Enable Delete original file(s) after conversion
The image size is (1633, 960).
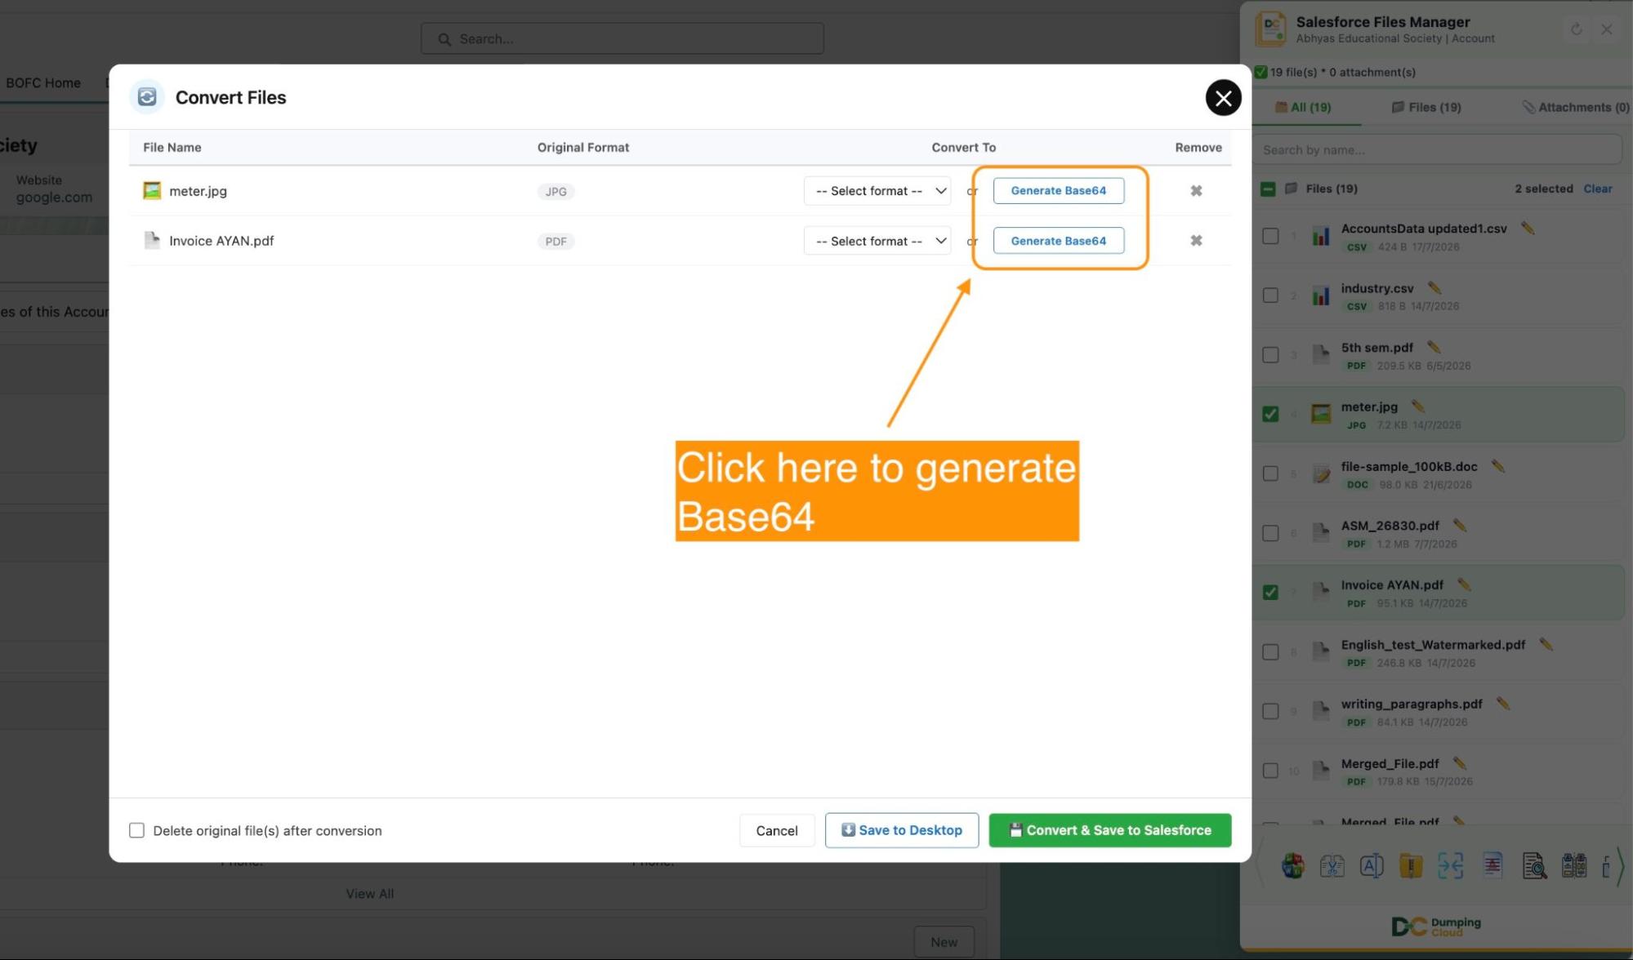pos(136,830)
